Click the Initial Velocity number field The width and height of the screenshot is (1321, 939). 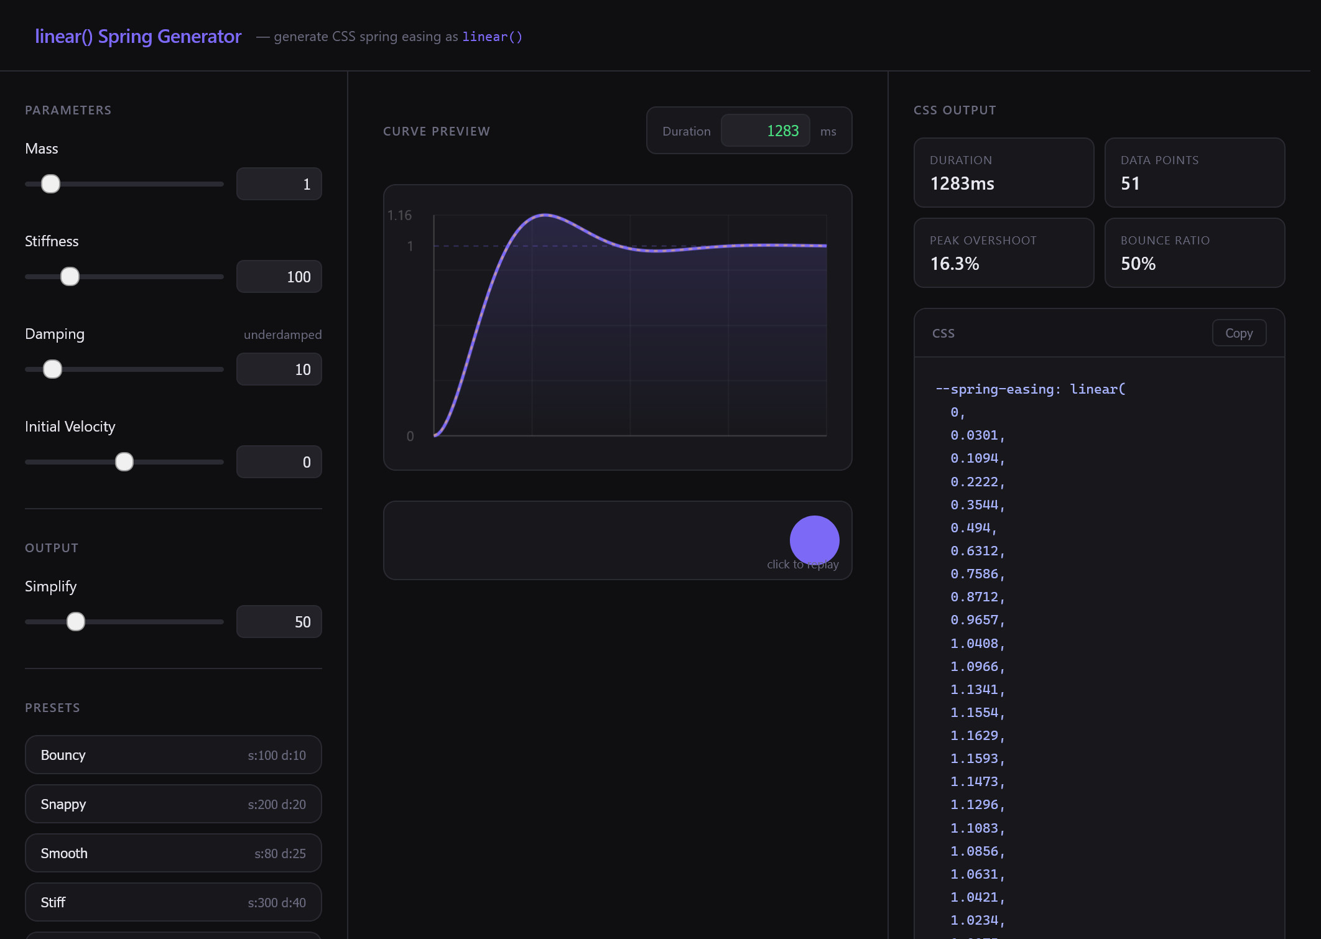[x=279, y=462]
